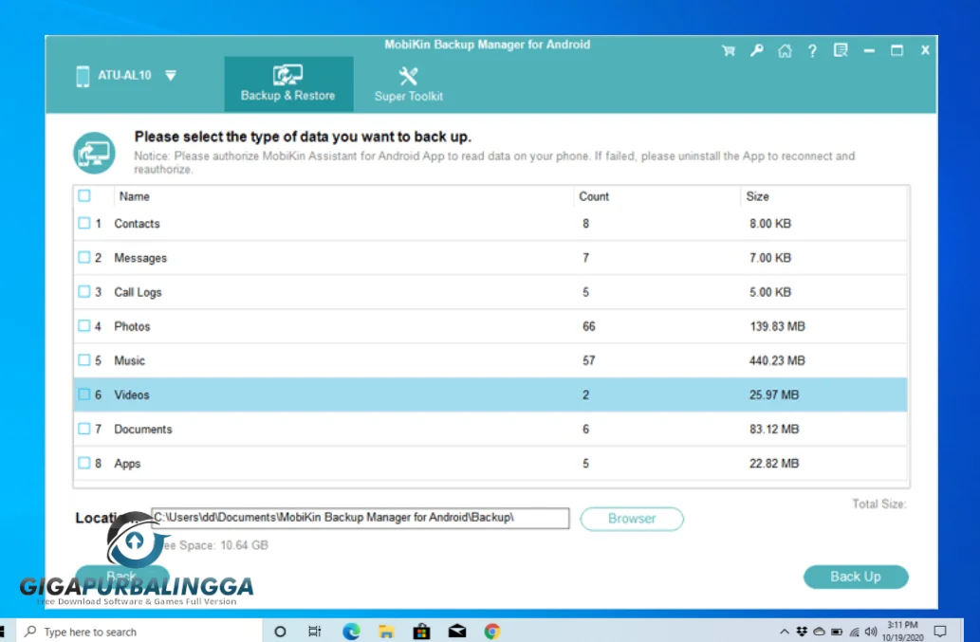This screenshot has width=980, height=642.
Task: Open Mail app from taskbar
Action: tap(457, 632)
